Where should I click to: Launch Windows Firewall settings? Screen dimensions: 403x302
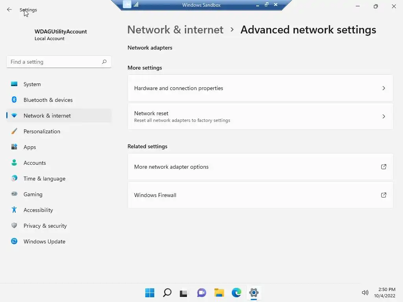pyautogui.click(x=260, y=195)
